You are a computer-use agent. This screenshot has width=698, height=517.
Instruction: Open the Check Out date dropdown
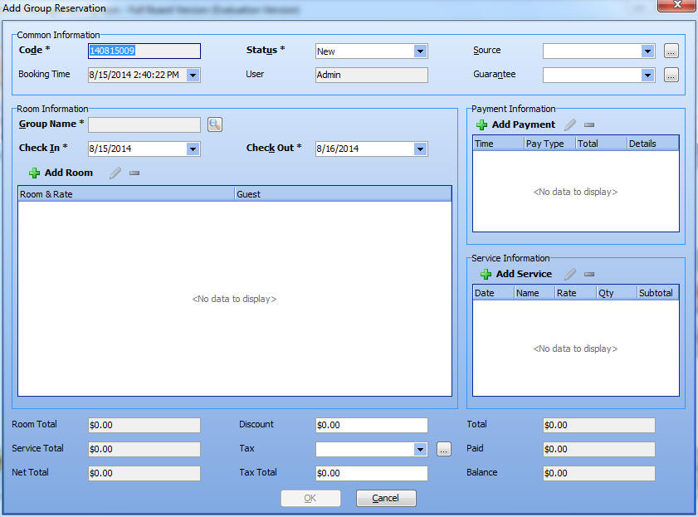click(420, 149)
